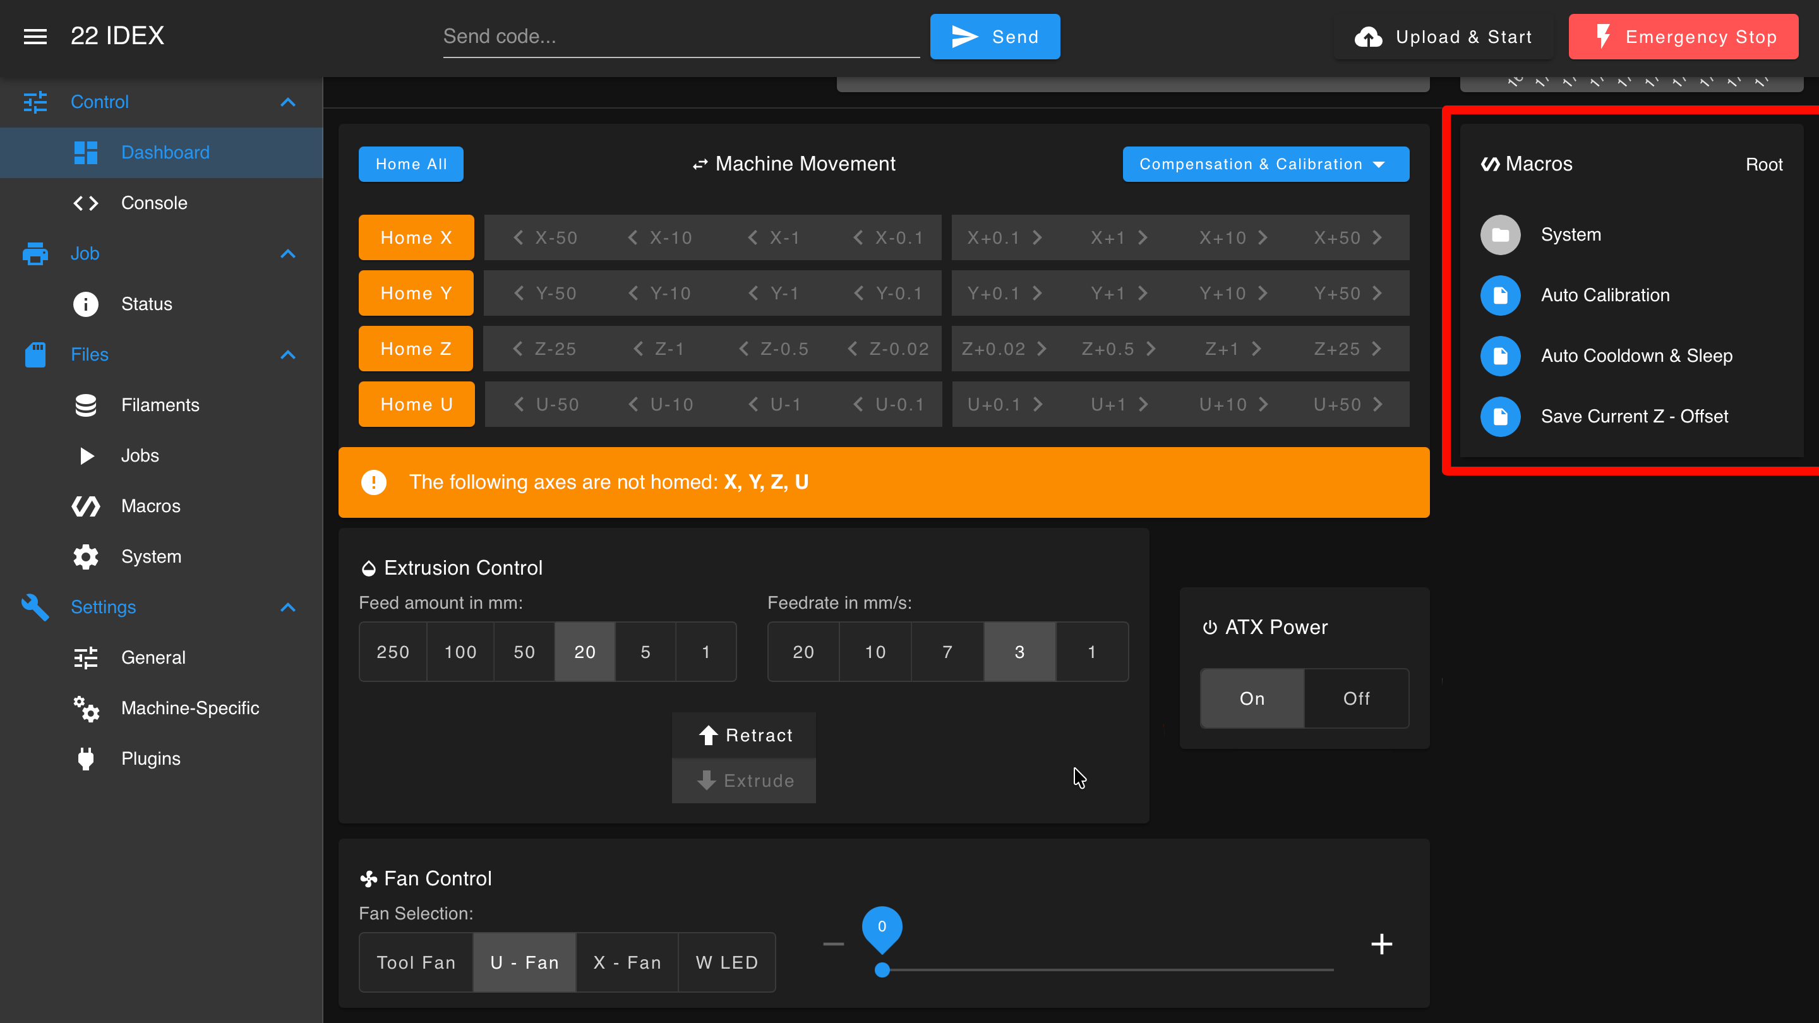Click the fan speed slider handle
1819x1023 pixels.
[x=882, y=970]
